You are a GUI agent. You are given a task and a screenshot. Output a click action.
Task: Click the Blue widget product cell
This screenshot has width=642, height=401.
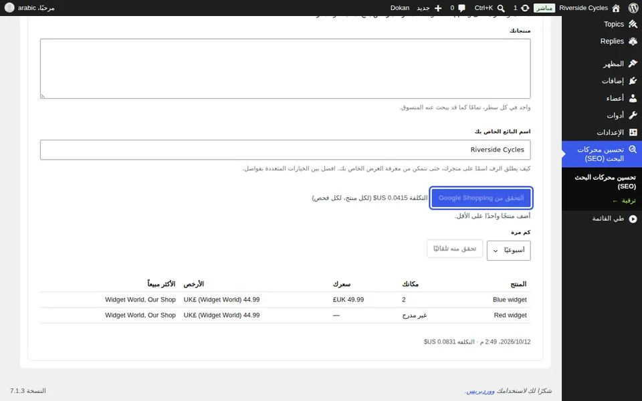[x=510, y=299]
